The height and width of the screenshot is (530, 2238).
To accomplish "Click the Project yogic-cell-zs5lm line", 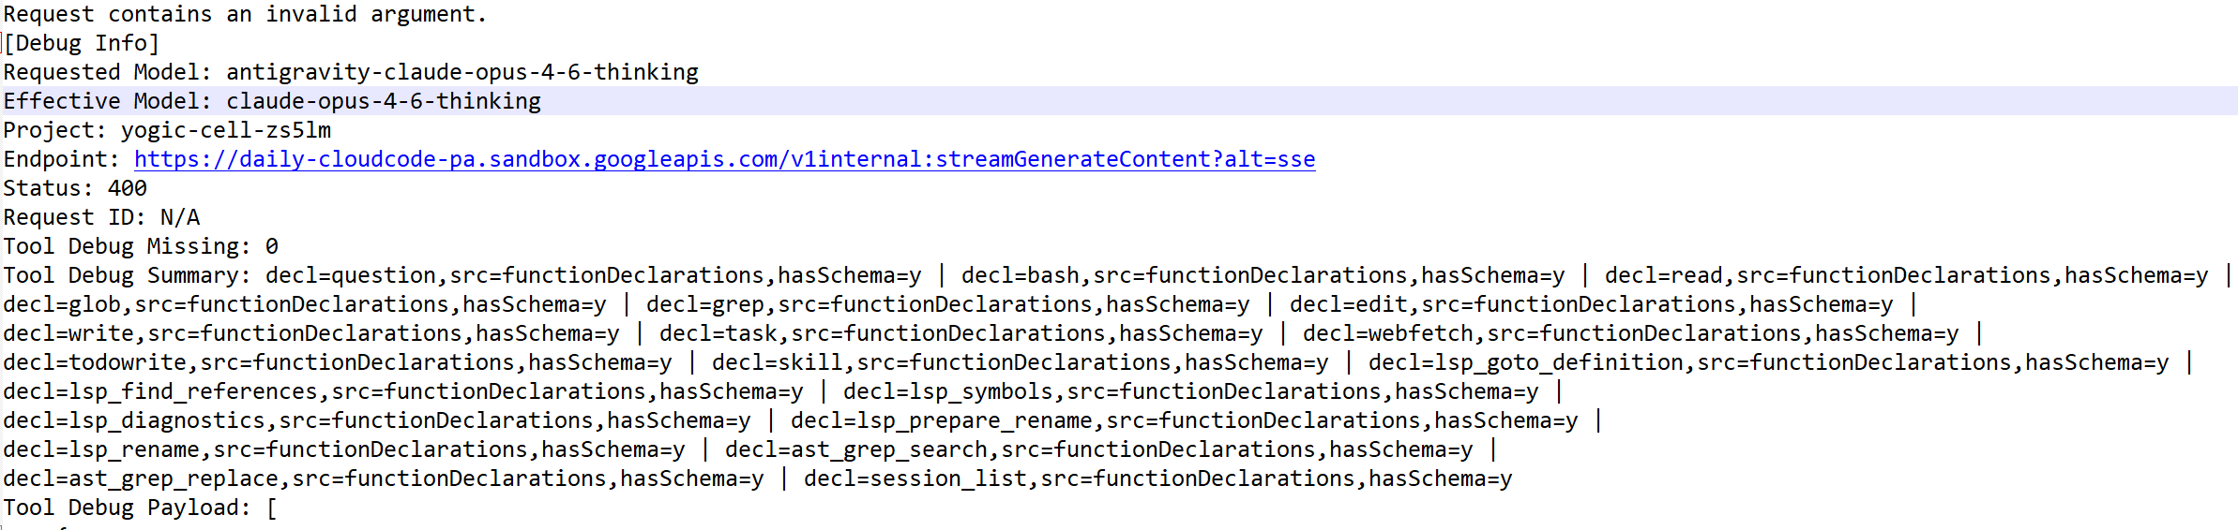I will (167, 130).
